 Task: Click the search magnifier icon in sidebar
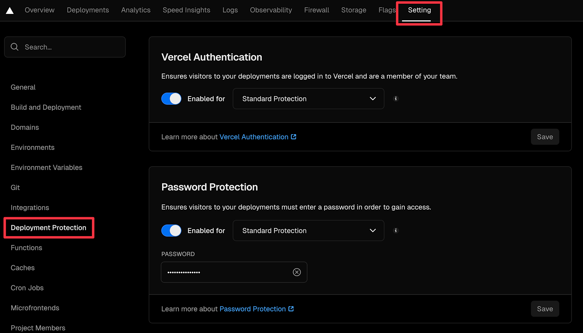click(x=15, y=47)
